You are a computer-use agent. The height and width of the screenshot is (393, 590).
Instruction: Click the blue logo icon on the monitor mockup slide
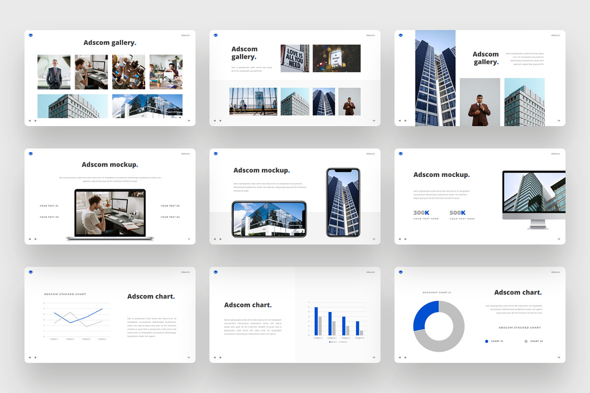400,154
